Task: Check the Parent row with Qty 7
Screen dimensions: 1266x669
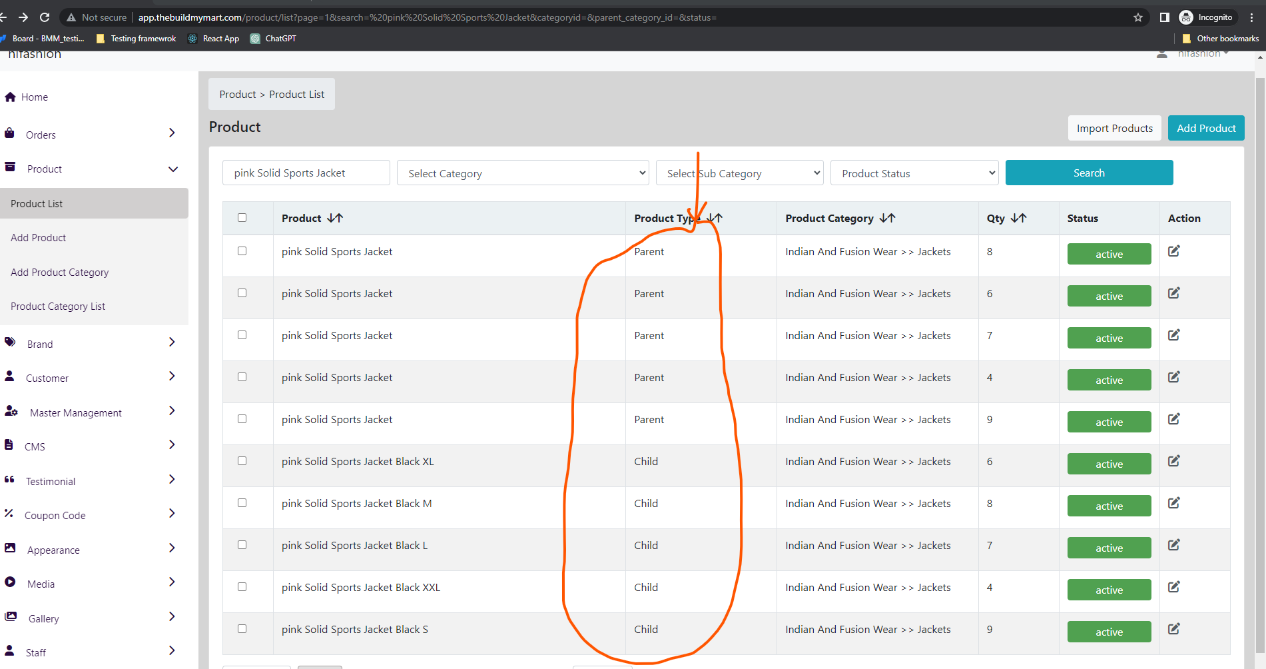Action: (x=242, y=335)
